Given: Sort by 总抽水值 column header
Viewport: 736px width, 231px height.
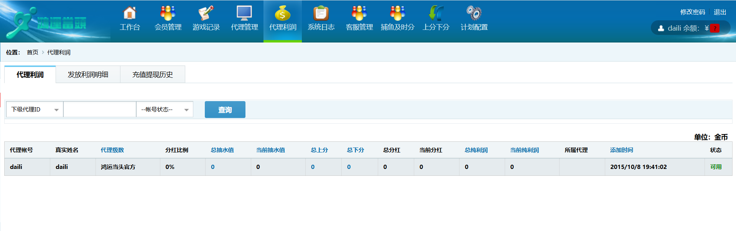Looking at the screenshot, I should pyautogui.click(x=222, y=150).
